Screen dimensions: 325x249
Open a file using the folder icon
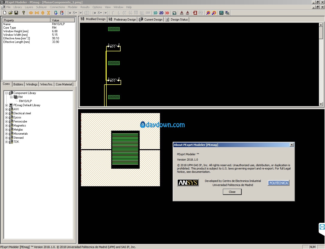pos(10,13)
